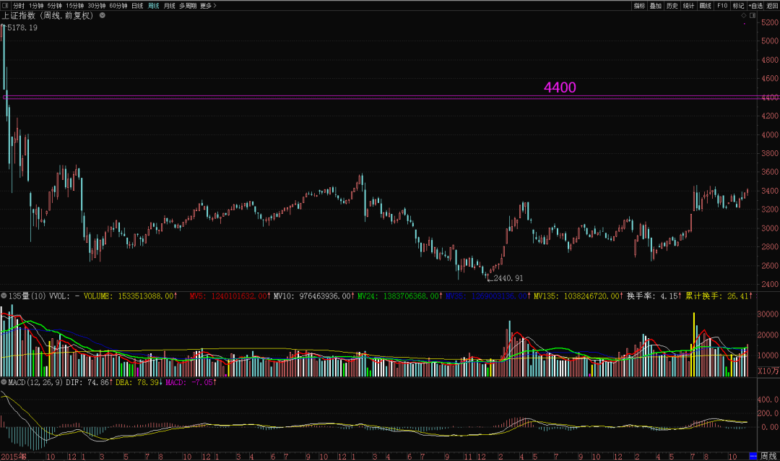Click the 4400 price on right axis
780x461 pixels.
point(770,98)
